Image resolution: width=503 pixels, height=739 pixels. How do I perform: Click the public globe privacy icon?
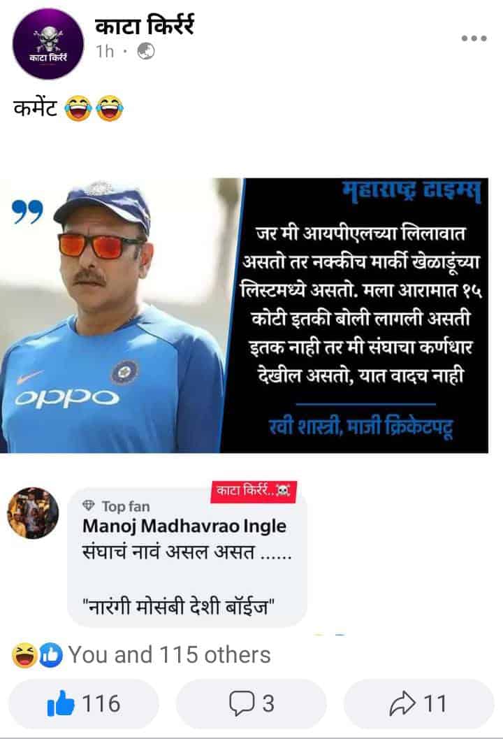pyautogui.click(x=146, y=51)
